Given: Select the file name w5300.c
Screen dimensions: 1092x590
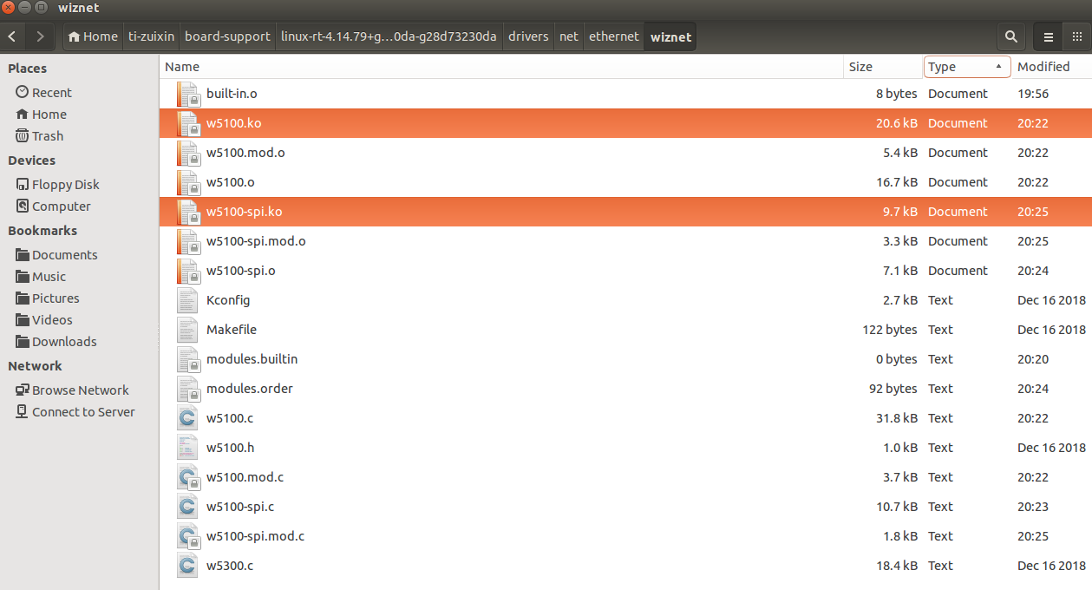Looking at the screenshot, I should [x=230, y=566].
